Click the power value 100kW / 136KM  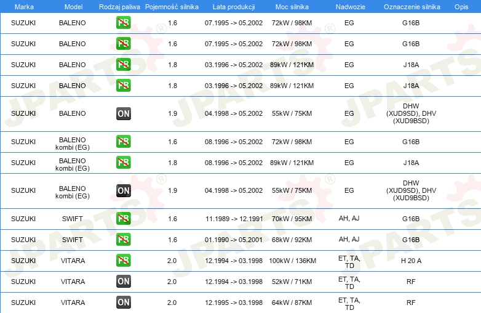292,261
